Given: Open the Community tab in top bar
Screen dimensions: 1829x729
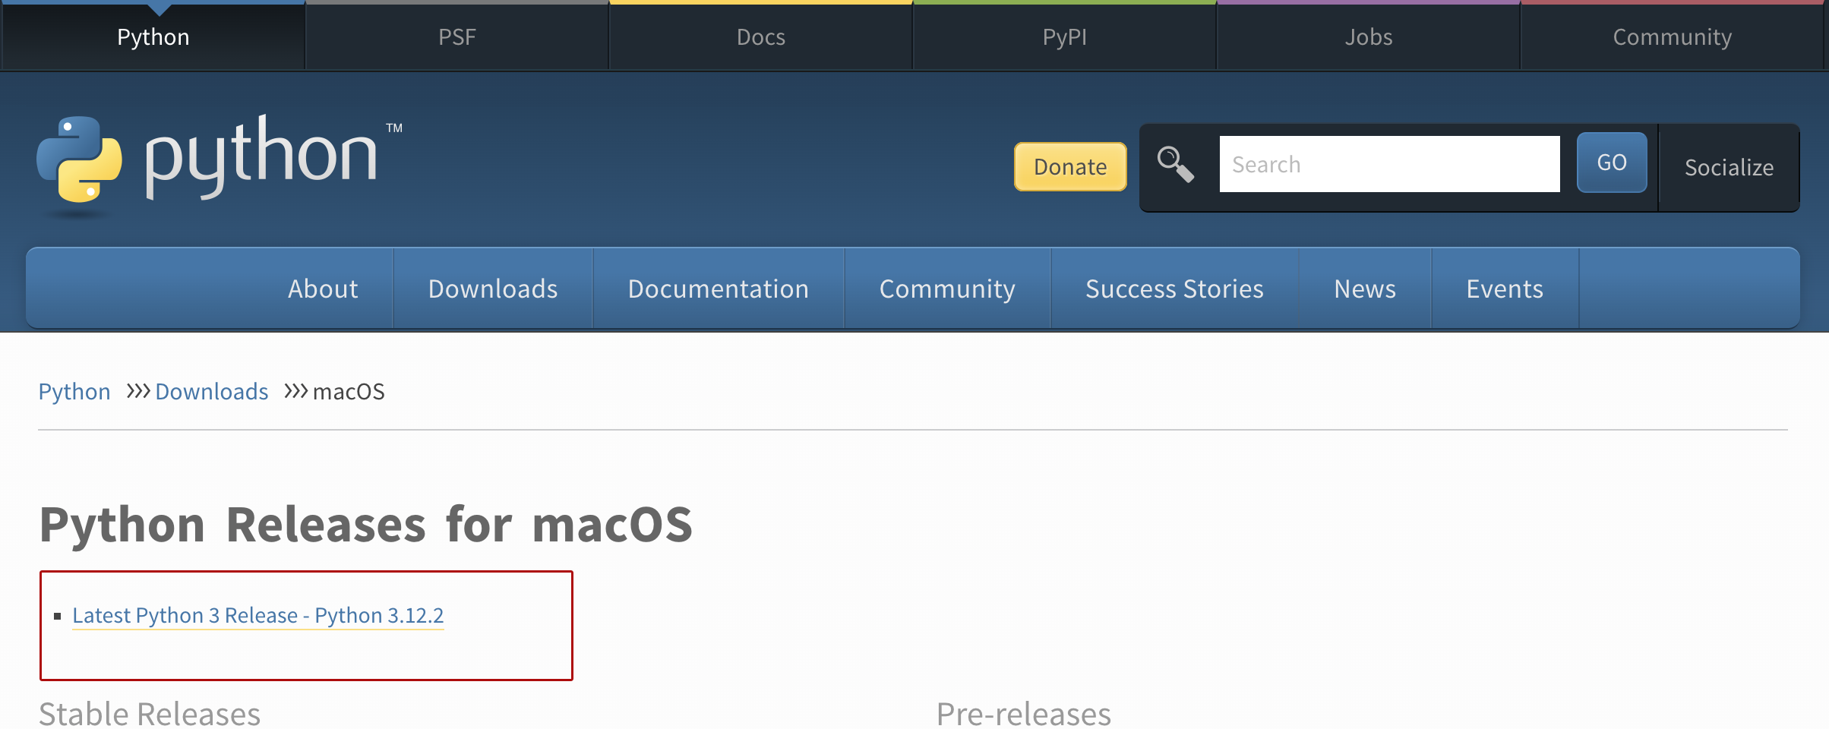Looking at the screenshot, I should pyautogui.click(x=1673, y=36).
